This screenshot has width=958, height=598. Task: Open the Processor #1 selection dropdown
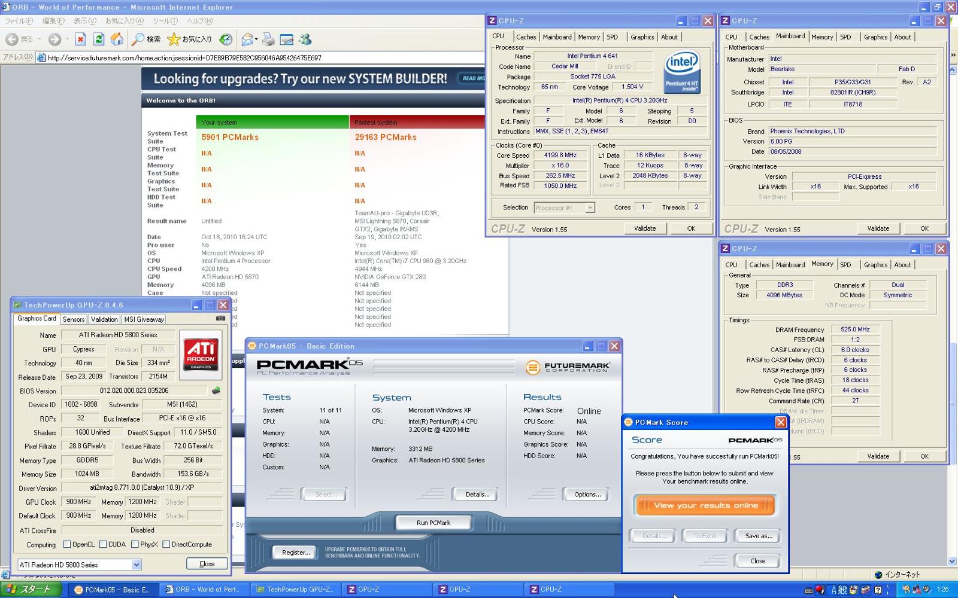pos(590,208)
